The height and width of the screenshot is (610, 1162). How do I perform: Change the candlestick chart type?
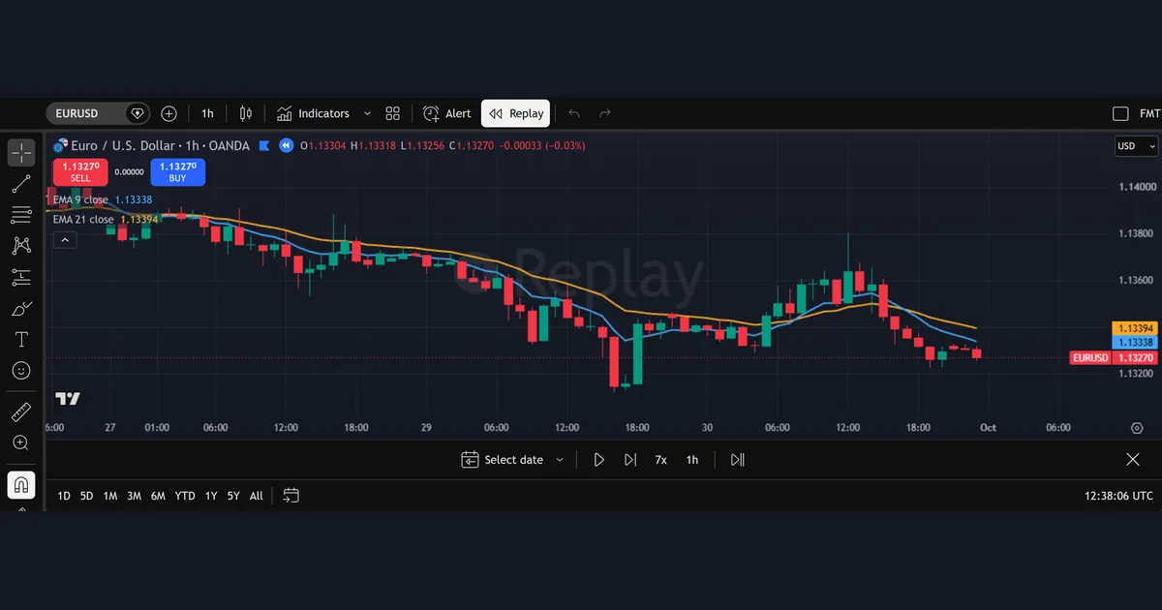[245, 113]
